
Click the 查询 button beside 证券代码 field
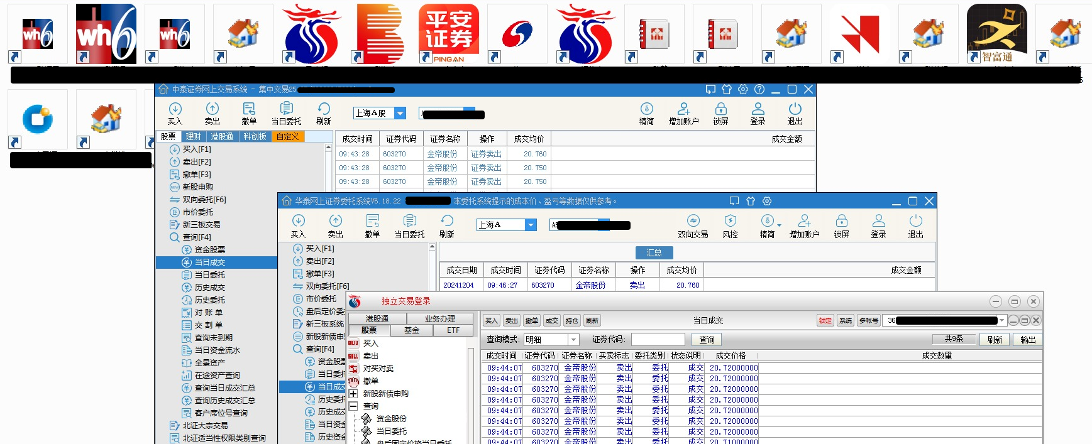click(707, 340)
